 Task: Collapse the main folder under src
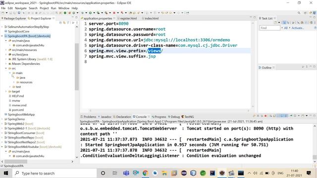(x=10, y=73)
